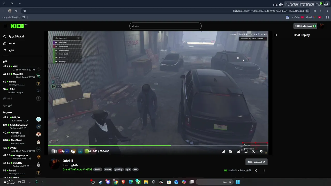Open the Gmail bookmark

click(311, 17)
